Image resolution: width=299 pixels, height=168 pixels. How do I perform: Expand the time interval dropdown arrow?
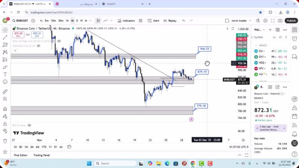pos(91,21)
